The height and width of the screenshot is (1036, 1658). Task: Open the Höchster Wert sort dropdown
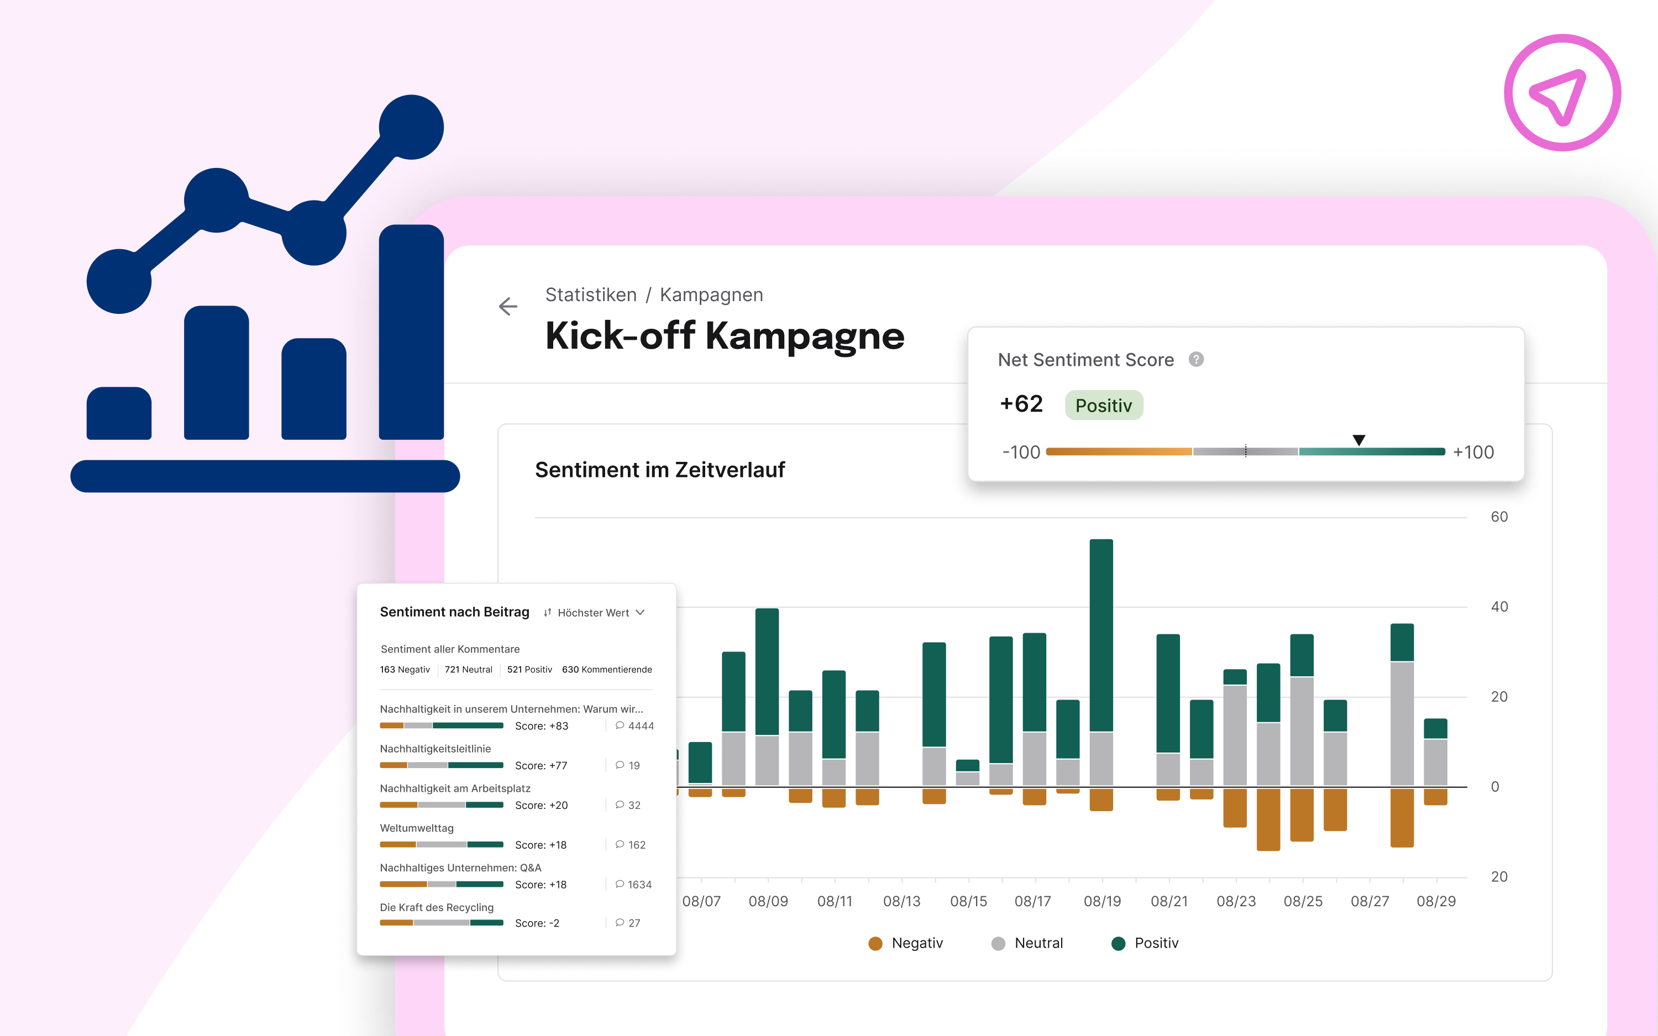point(594,613)
